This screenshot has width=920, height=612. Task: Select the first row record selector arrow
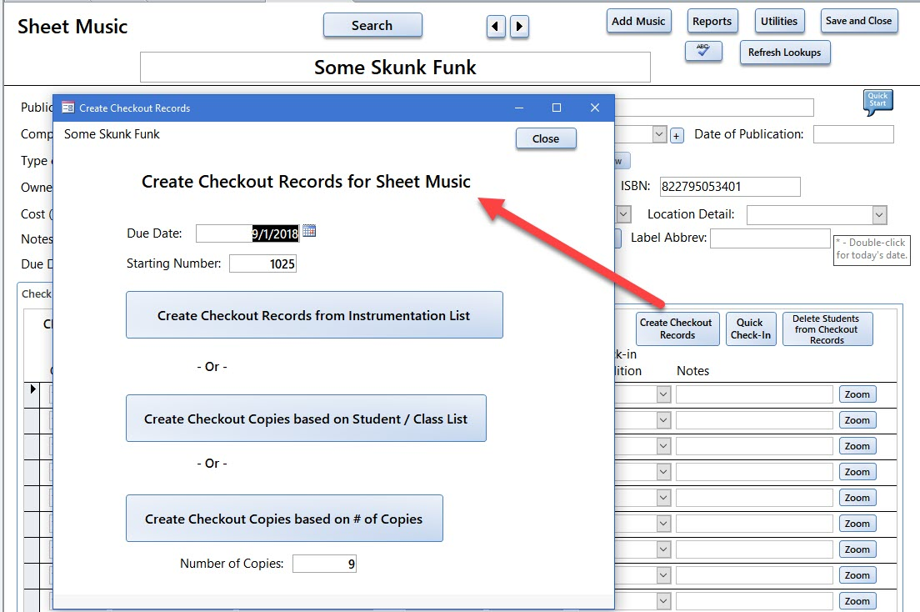34,389
